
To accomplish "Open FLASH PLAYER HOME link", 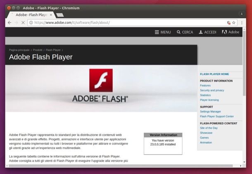I will coord(214,74).
